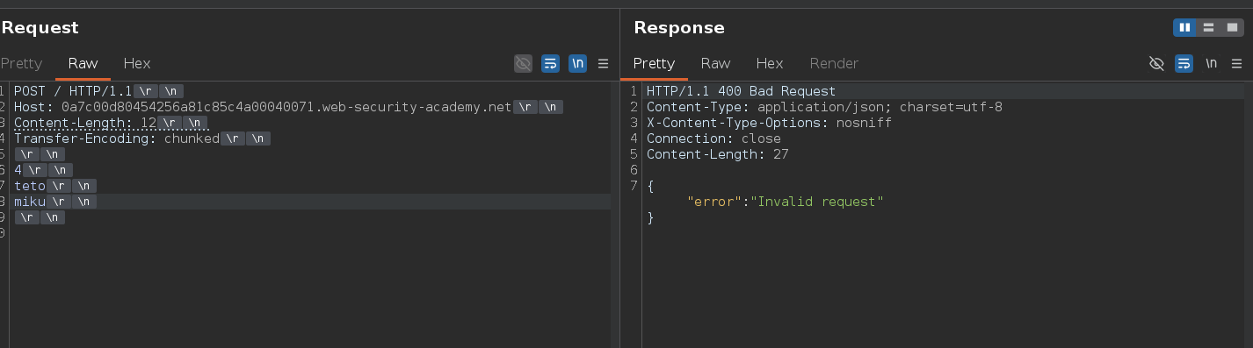The width and height of the screenshot is (1253, 348).
Task: Open the Response Render tab
Action: point(834,63)
